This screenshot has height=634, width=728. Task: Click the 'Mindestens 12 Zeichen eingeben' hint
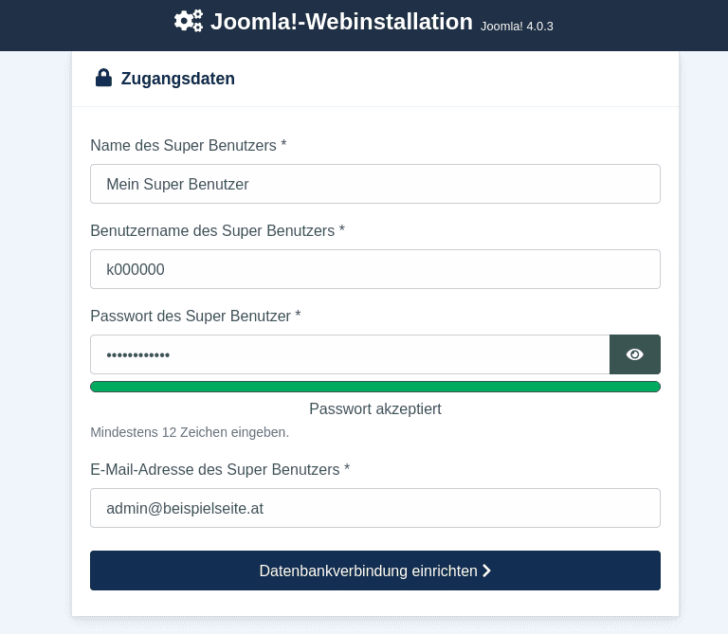tap(190, 432)
